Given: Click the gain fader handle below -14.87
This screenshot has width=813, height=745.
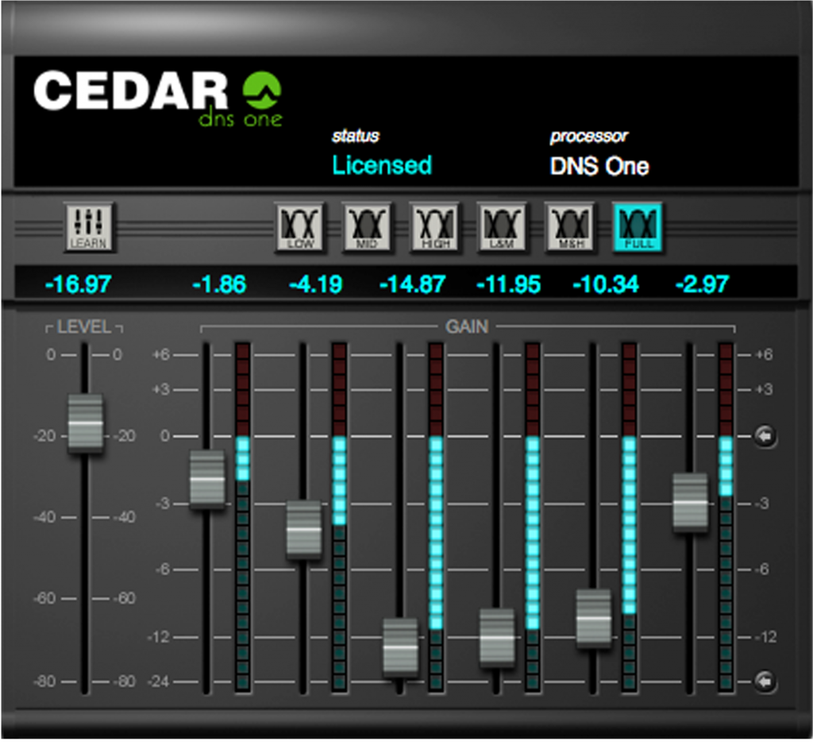Looking at the screenshot, I should point(400,647).
